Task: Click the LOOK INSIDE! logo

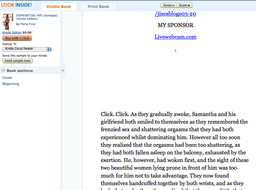Action: point(16,5)
